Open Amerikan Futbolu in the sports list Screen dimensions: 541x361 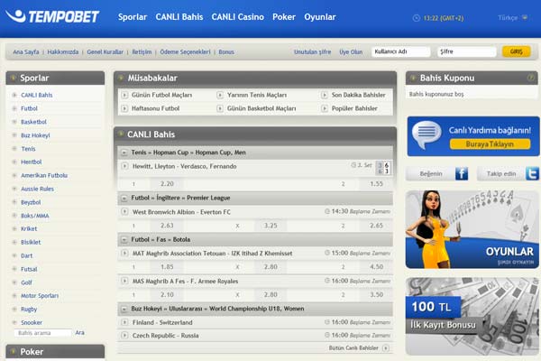pos(44,175)
